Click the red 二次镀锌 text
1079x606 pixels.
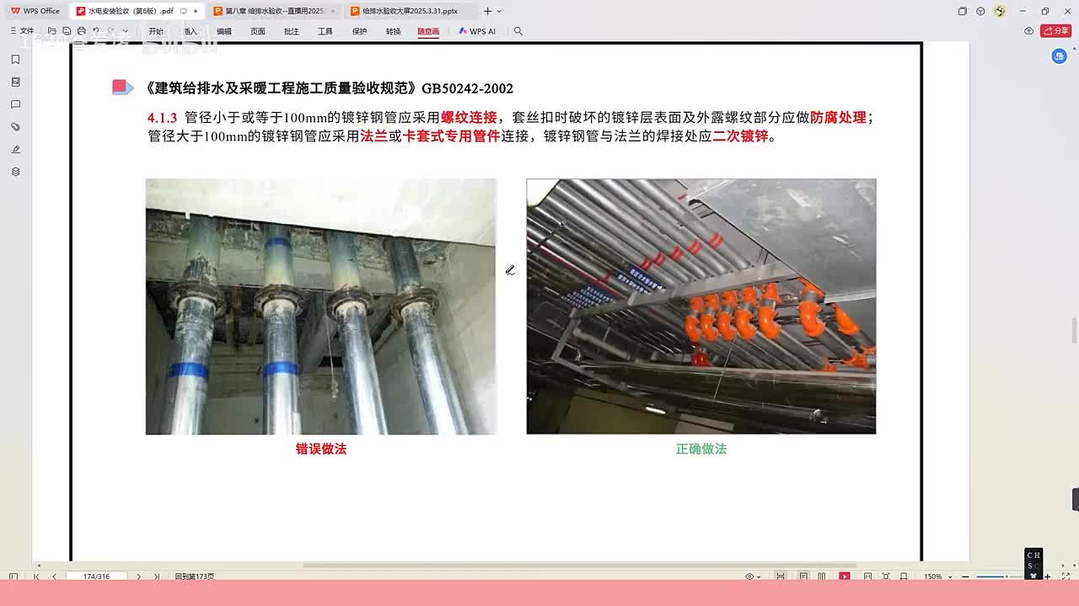tap(740, 136)
